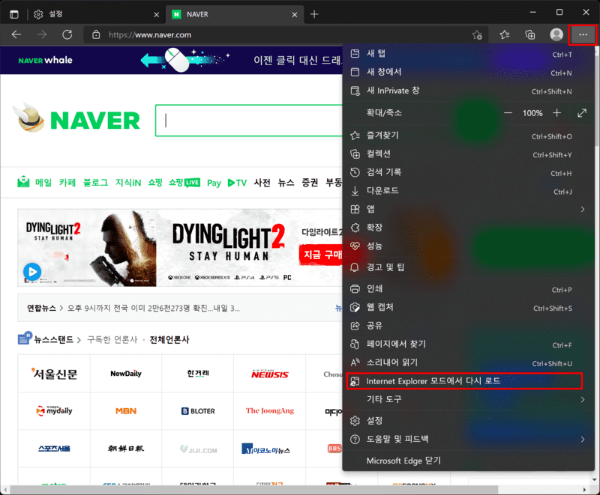Select 페이지에서 찾기 menu item
This screenshot has width=600, height=495.
click(468, 344)
